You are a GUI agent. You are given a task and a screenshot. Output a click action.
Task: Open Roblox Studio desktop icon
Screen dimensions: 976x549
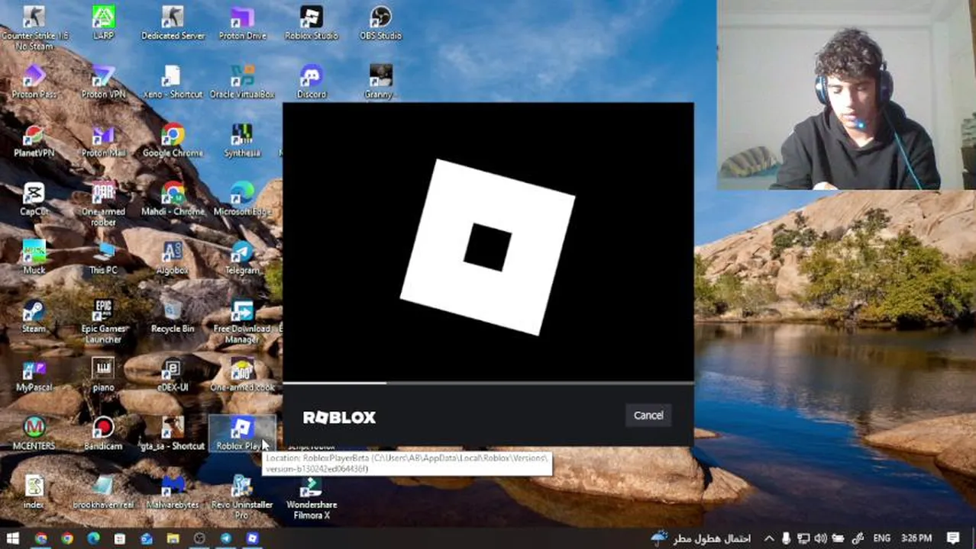311,23
